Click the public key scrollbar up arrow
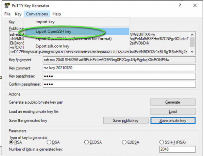The image size is (204, 156). [x=192, y=35]
